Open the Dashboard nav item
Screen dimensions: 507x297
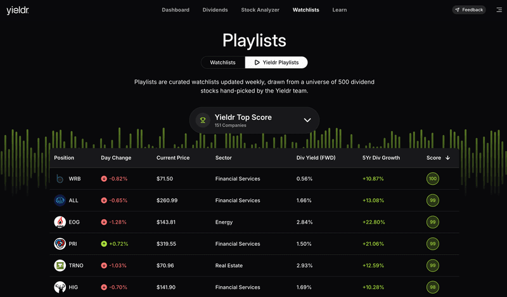point(176,10)
